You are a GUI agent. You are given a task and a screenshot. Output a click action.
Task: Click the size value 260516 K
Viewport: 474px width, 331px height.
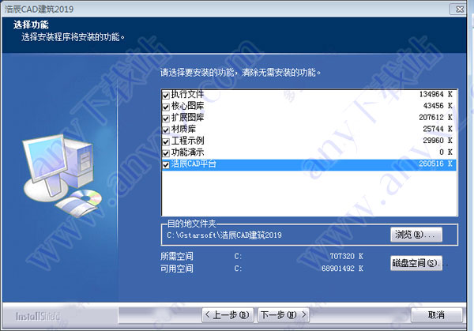436,164
